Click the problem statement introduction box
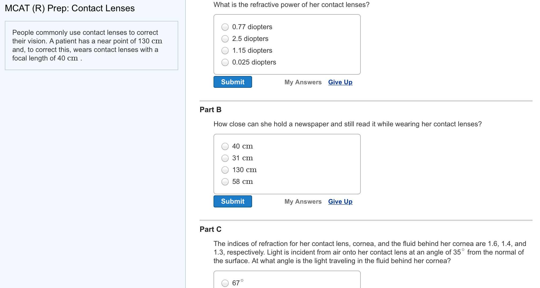Screen dimensions: 540x288 click(91, 45)
